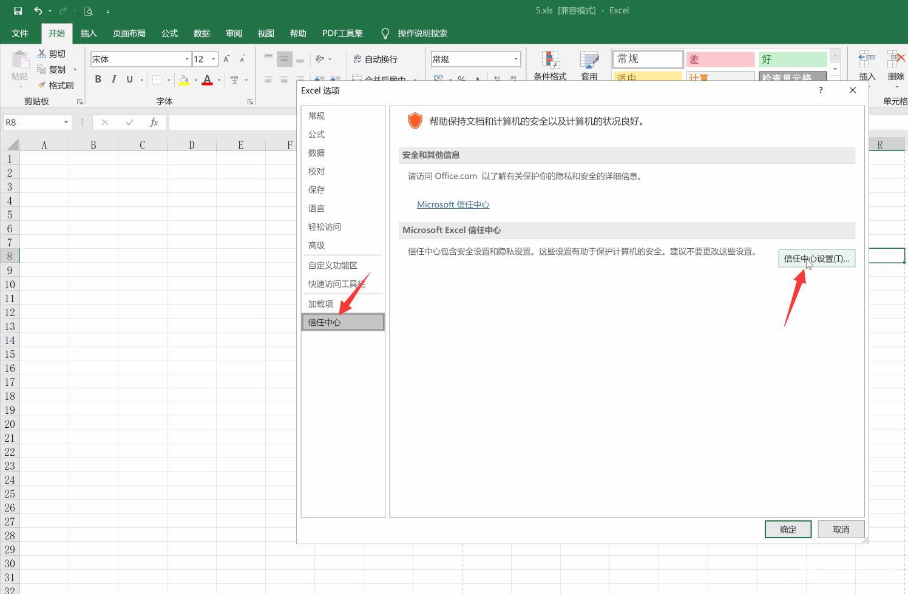Switch to the PDF工具集 ribbon tab
The height and width of the screenshot is (594, 908).
(342, 33)
